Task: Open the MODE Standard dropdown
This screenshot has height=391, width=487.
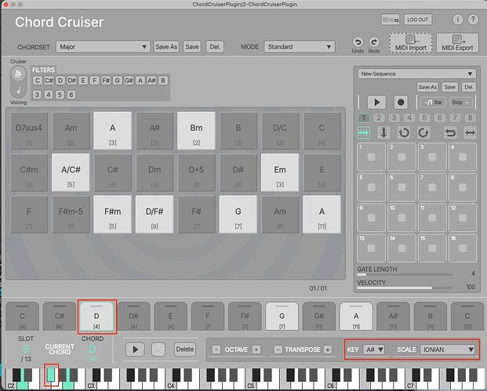Action: tap(299, 47)
